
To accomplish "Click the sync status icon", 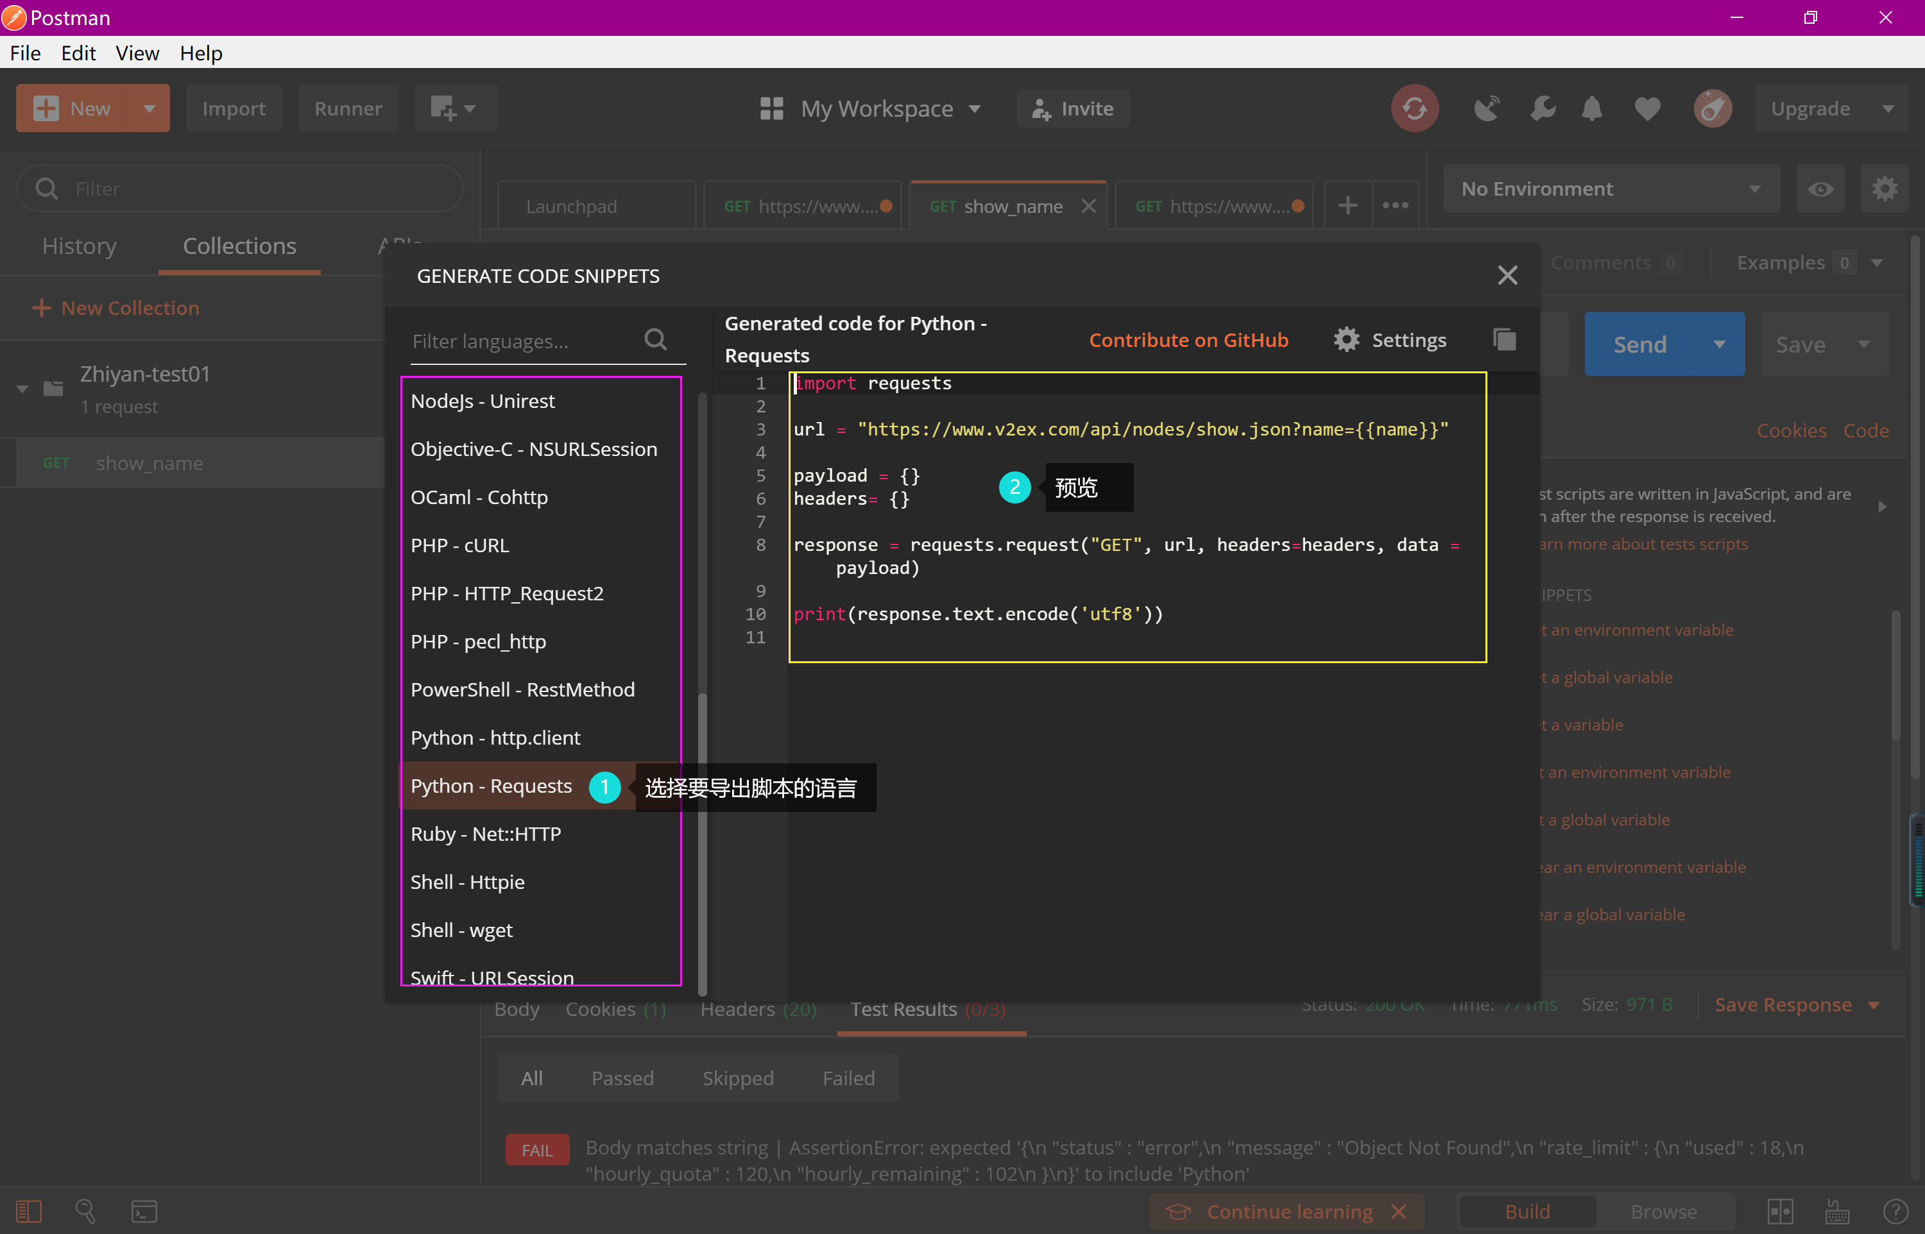I will point(1414,108).
